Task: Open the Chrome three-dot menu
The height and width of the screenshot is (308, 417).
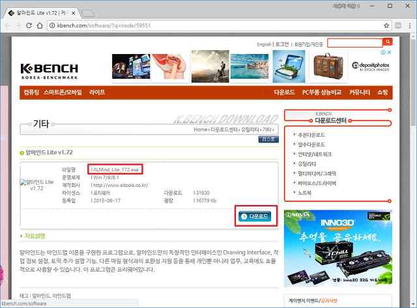Action: [x=410, y=25]
